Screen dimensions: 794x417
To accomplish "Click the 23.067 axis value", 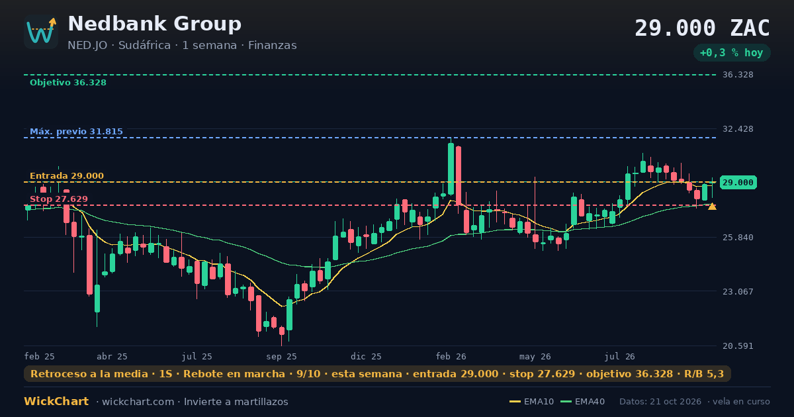I will [x=738, y=291].
